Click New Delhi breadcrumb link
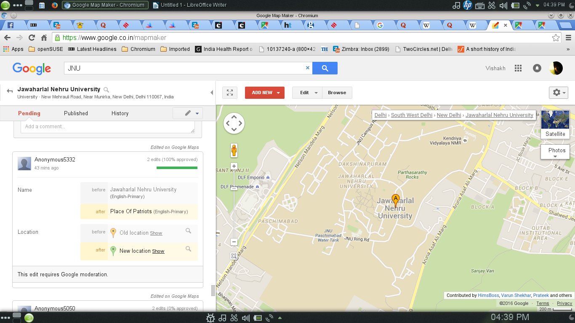 click(449, 115)
